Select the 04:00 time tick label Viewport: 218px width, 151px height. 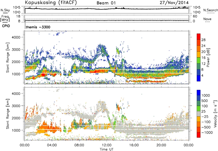tap(52, 145)
